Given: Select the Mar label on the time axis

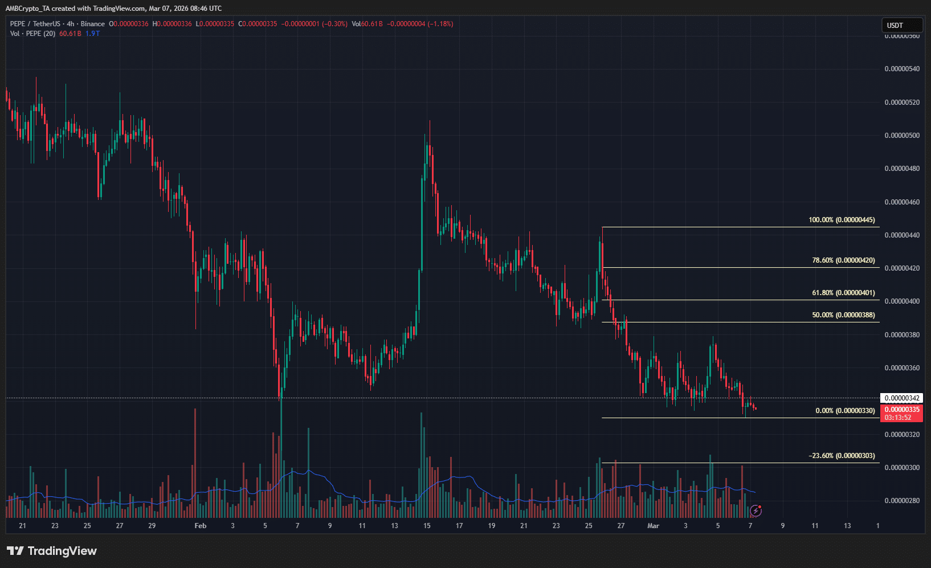Looking at the screenshot, I should point(653,526).
